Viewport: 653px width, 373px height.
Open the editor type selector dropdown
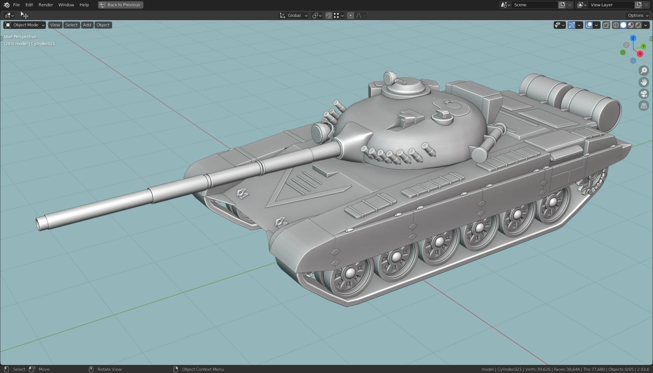(x=9, y=16)
